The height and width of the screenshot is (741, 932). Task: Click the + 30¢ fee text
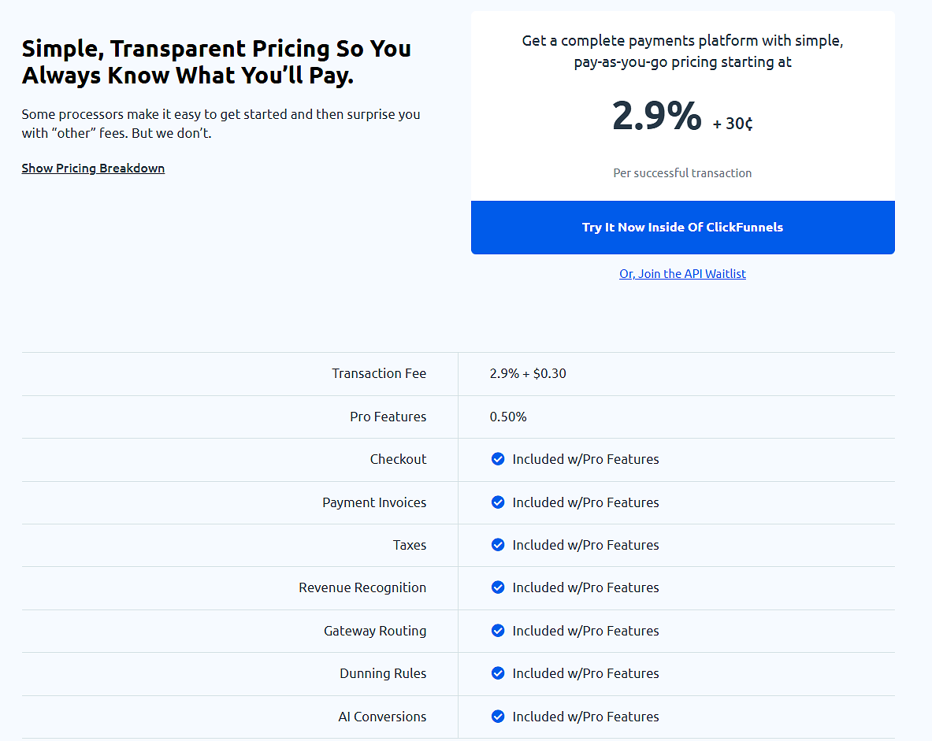pyautogui.click(x=733, y=124)
